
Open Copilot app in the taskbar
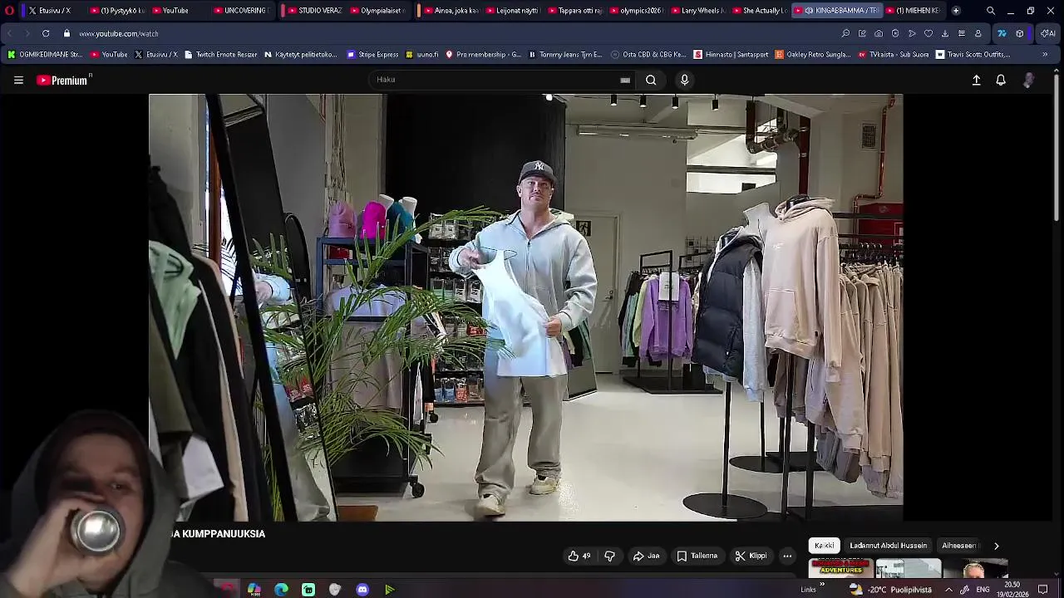pos(254,590)
